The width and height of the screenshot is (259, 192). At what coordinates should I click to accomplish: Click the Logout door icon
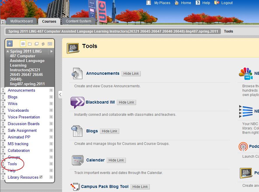(216, 3)
